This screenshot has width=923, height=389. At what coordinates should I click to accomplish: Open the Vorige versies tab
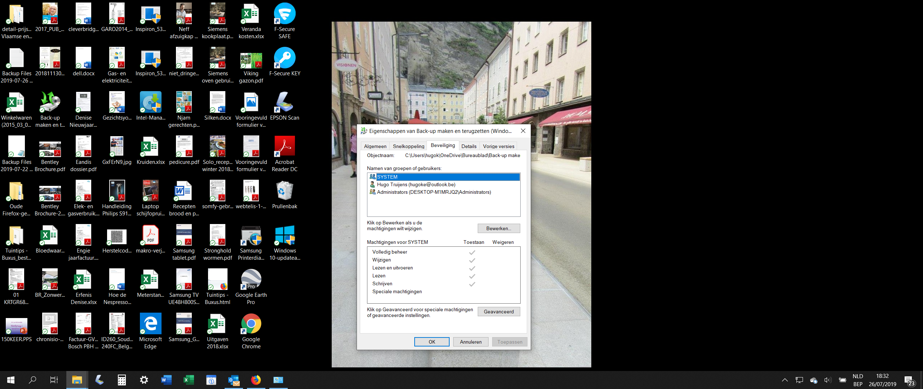pyautogui.click(x=498, y=146)
